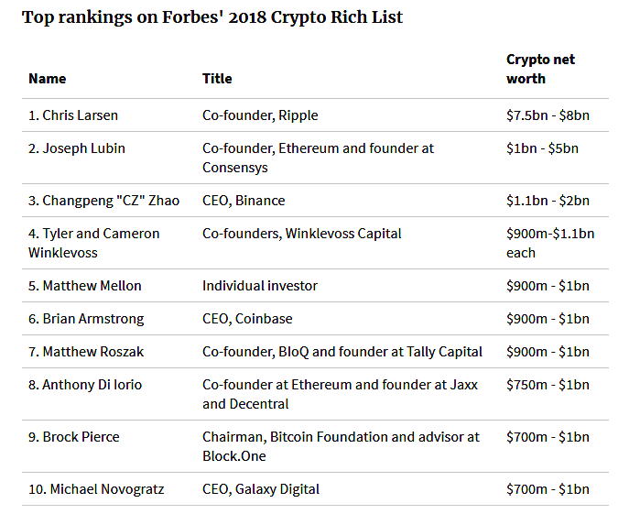Click the table title 'Top rankings on Forbes'

tap(212, 17)
